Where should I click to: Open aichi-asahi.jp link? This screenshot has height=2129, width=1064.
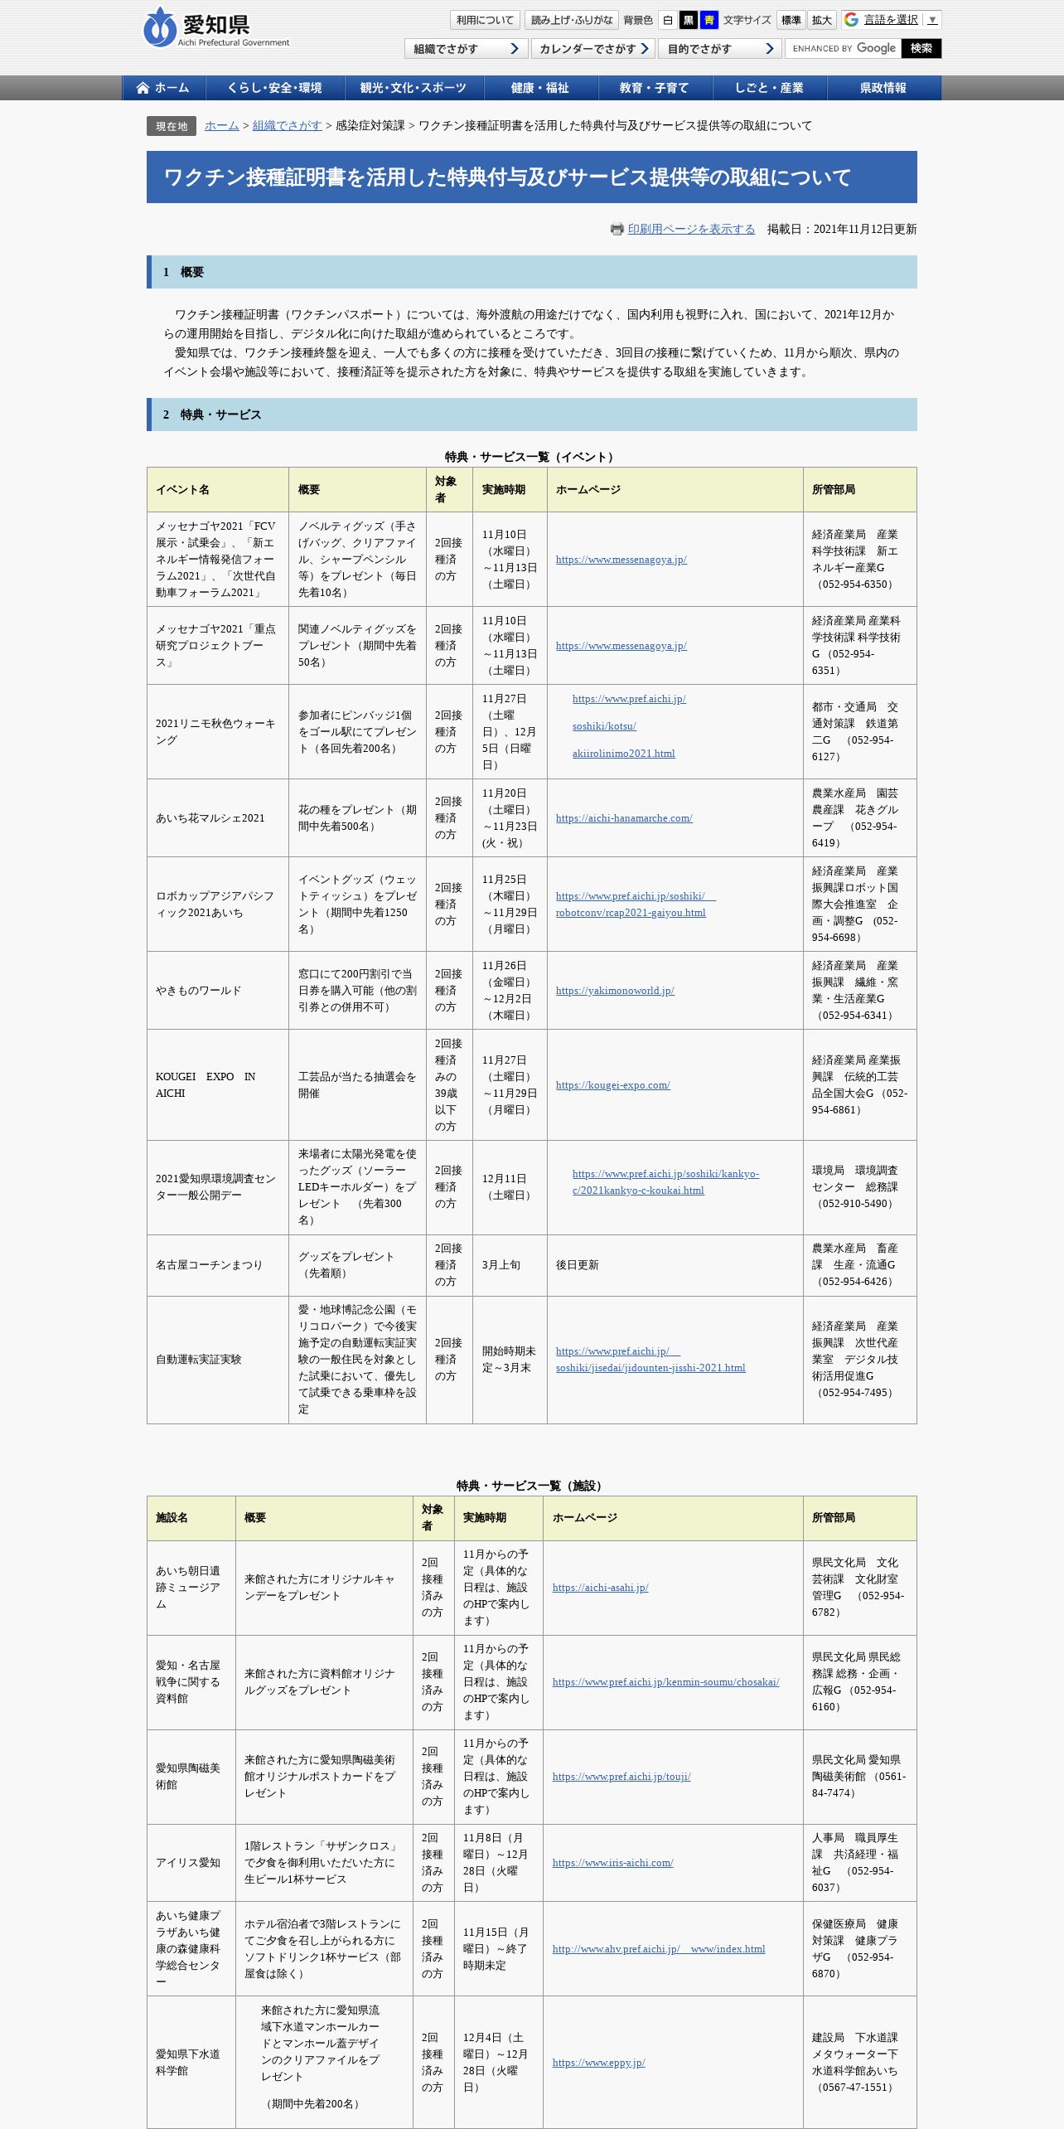[x=601, y=1588]
